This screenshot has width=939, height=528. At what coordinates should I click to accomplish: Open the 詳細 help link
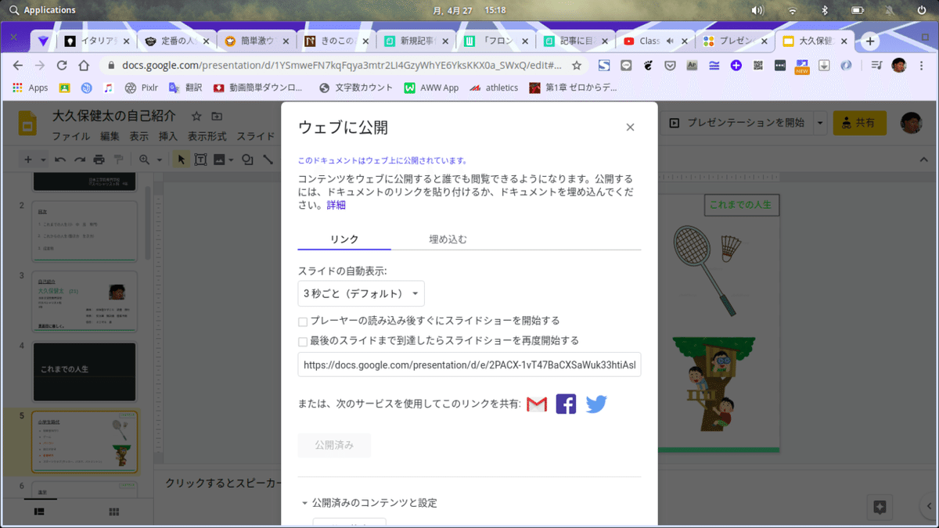pyautogui.click(x=335, y=204)
